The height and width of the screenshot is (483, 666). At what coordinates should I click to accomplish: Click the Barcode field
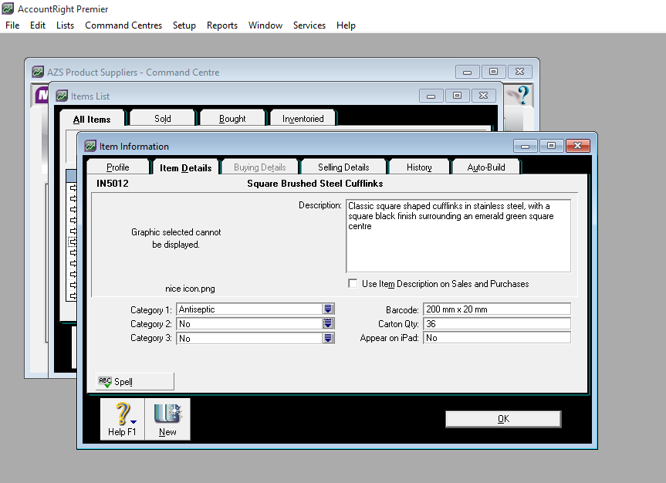[497, 309]
